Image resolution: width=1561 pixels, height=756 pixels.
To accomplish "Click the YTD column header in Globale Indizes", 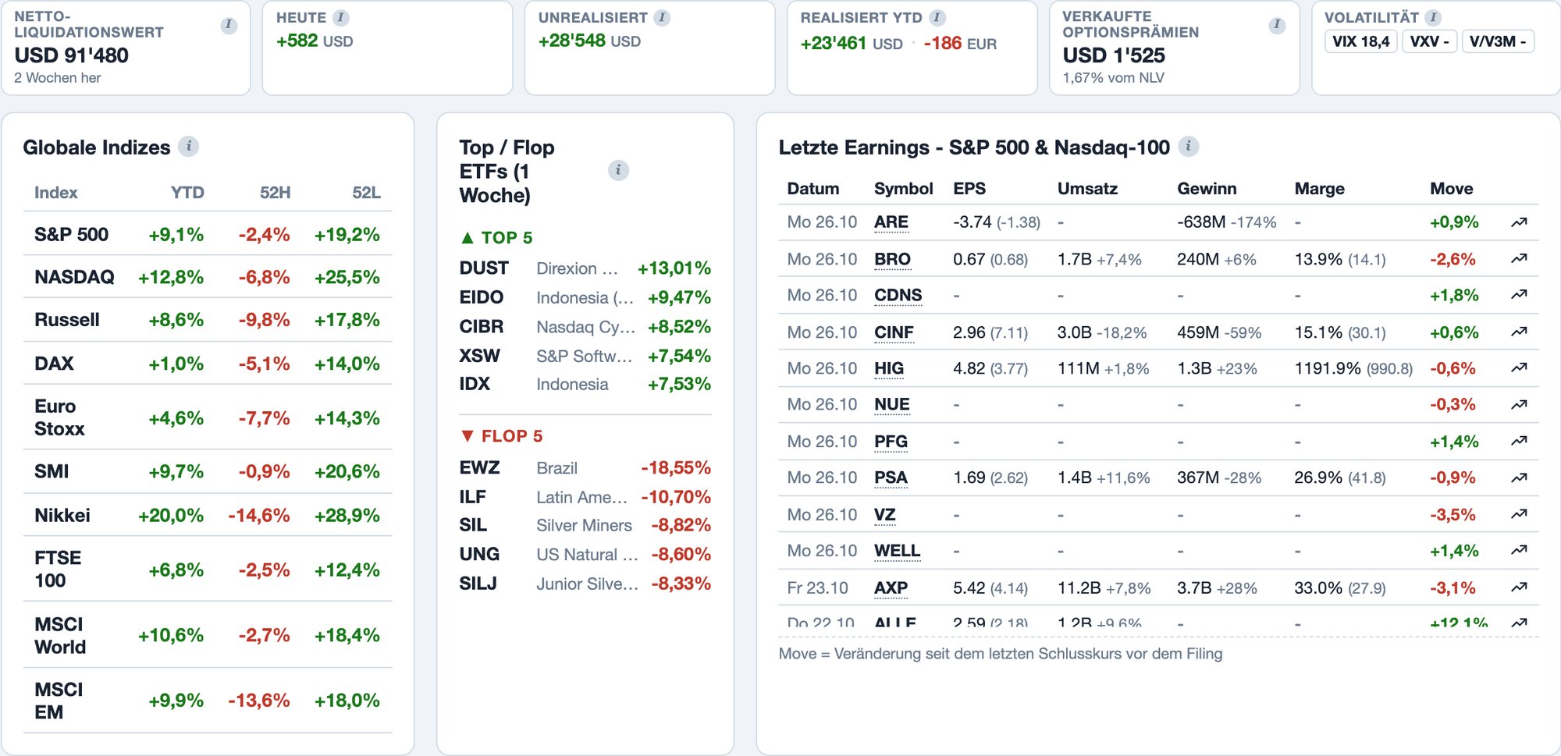I will pos(187,193).
